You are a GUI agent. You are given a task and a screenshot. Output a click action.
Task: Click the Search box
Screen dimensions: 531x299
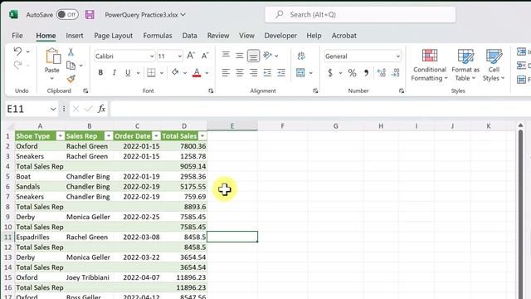click(360, 15)
